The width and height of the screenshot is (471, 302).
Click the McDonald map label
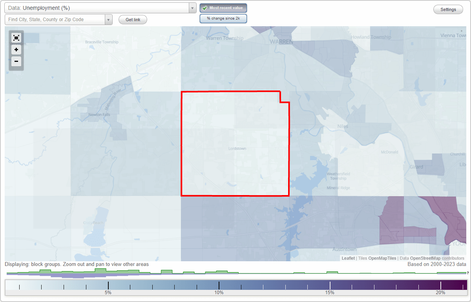pos(389,152)
